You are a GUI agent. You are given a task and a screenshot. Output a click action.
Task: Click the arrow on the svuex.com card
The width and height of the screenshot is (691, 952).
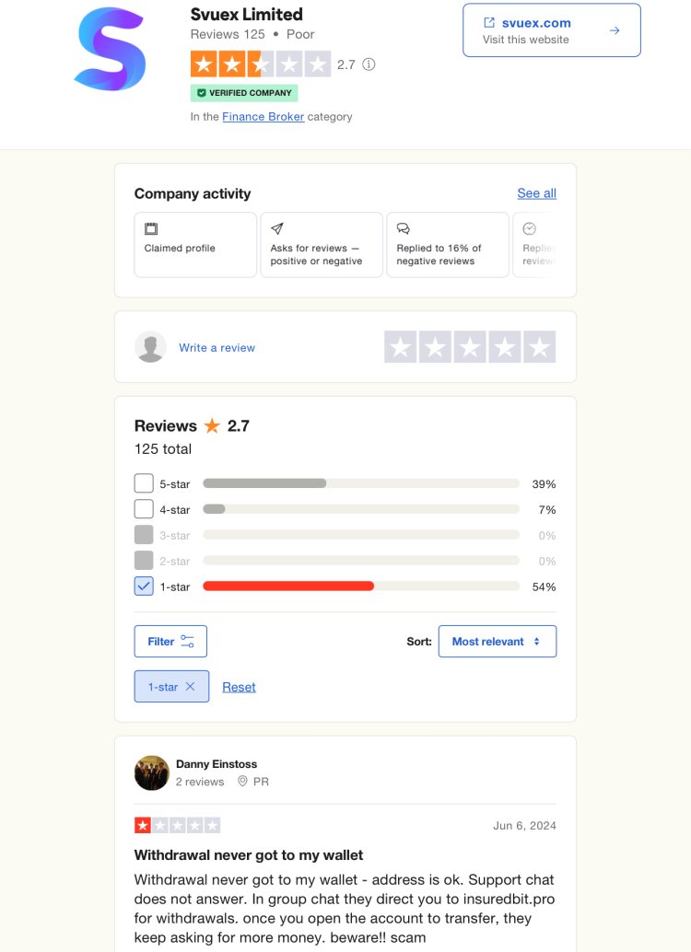(x=615, y=30)
